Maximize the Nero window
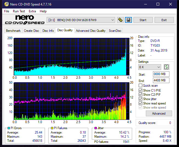Image resolution: width=179 pixels, height=147 pixels. 158,4
